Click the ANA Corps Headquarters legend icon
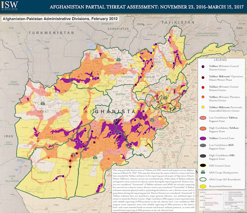This screenshot has height=213, width=247. tap(203, 172)
